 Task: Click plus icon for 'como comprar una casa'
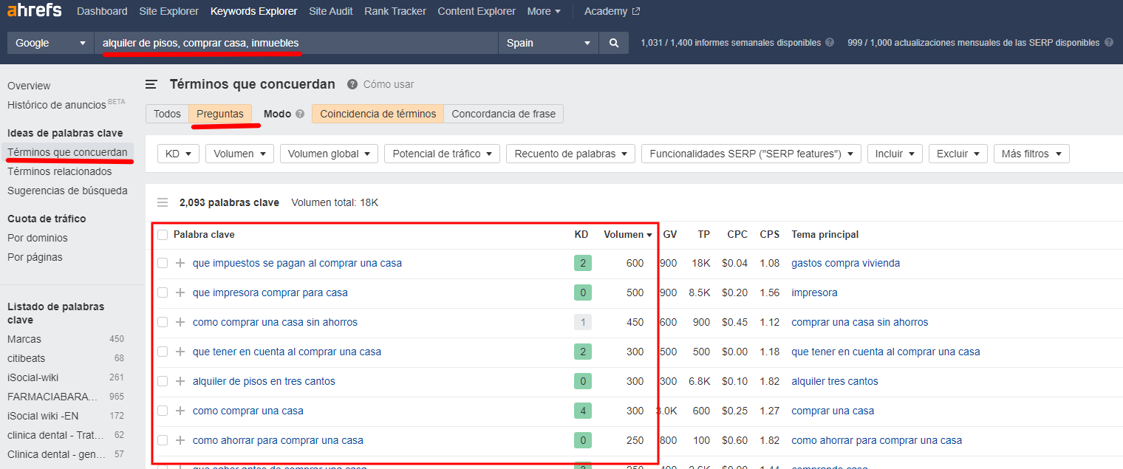coord(180,411)
